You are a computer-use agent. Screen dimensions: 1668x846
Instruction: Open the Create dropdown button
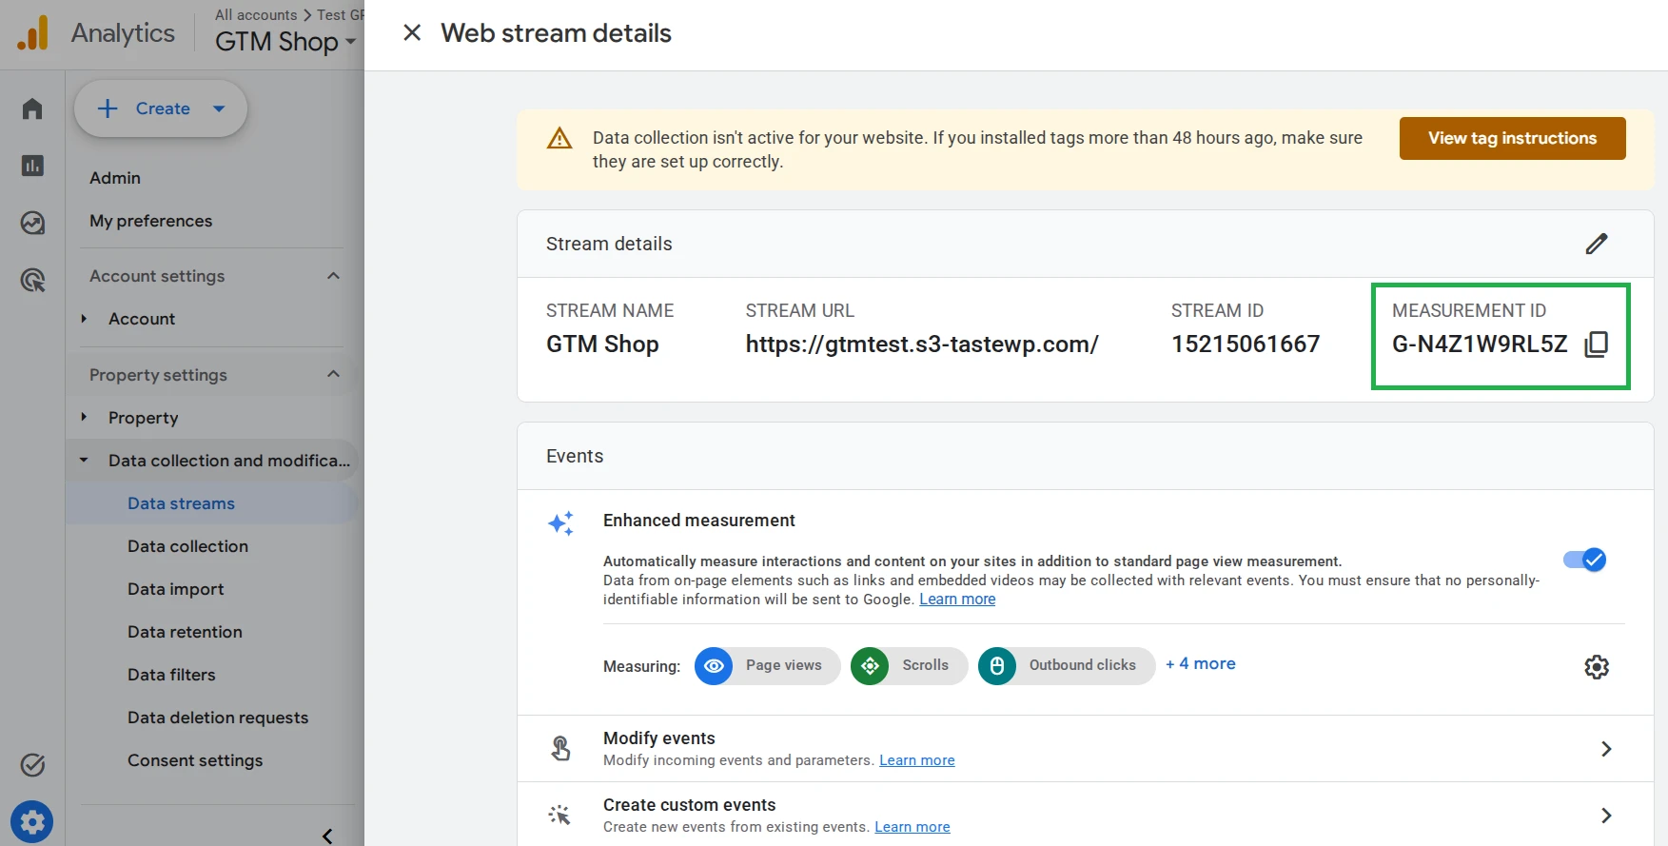coord(161,108)
